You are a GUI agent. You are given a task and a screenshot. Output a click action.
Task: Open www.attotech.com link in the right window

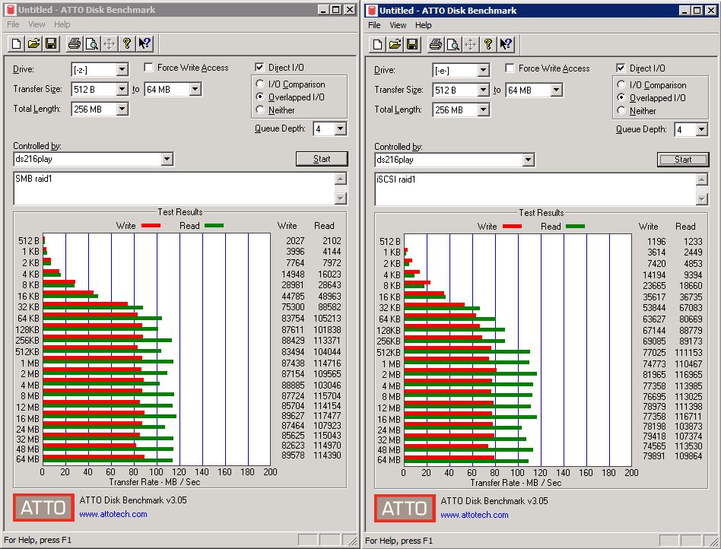pos(475,515)
